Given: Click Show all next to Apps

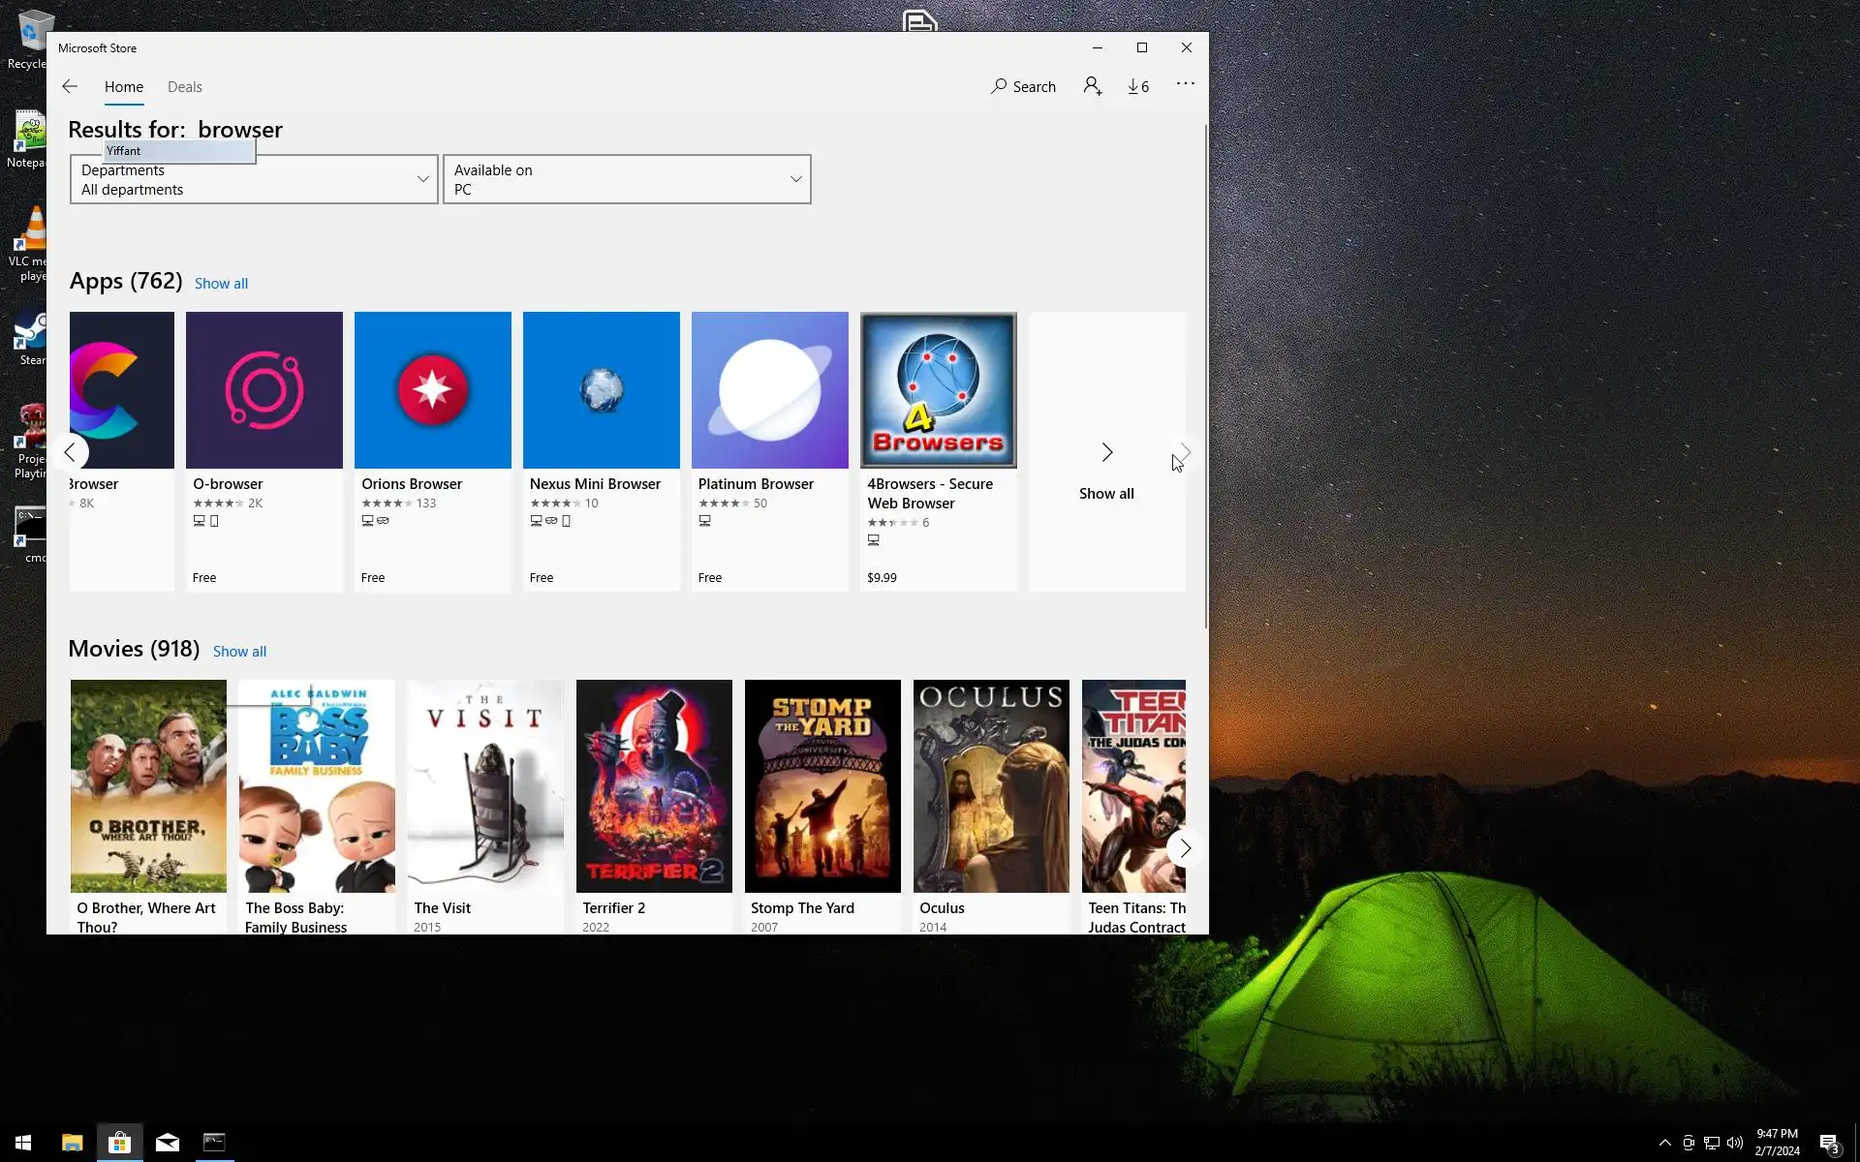Looking at the screenshot, I should click(221, 284).
